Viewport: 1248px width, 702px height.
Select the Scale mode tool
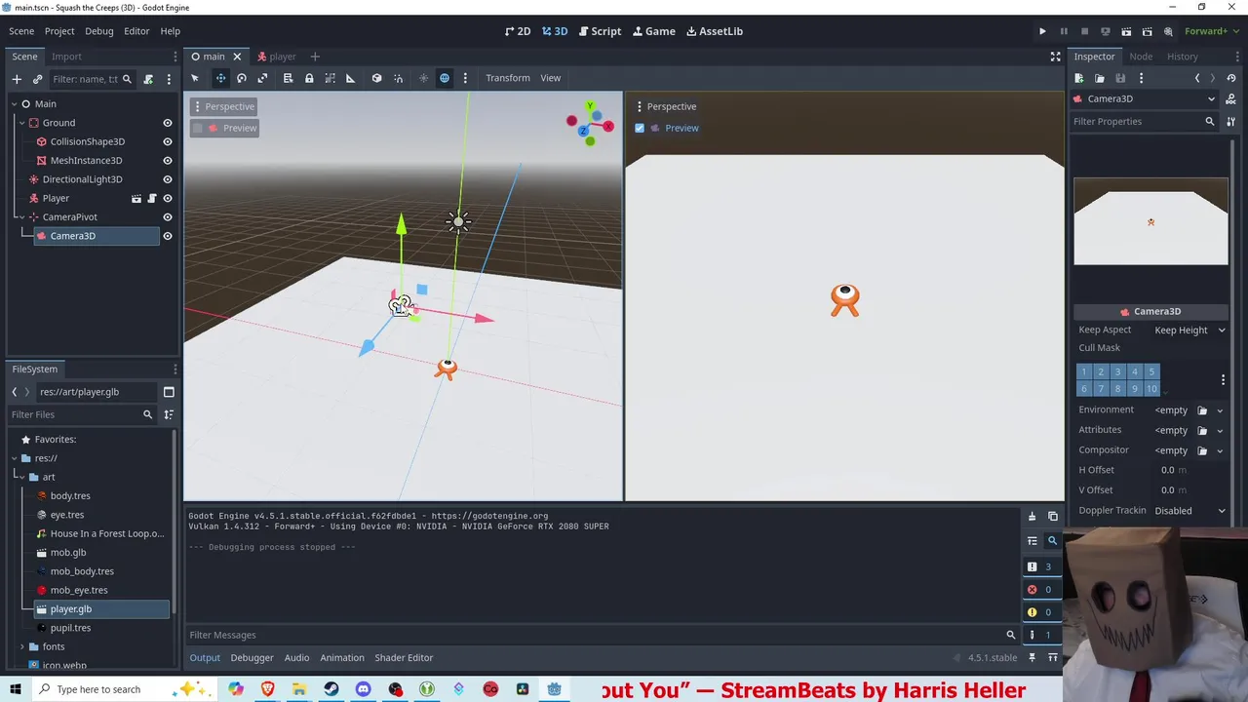[x=262, y=78]
